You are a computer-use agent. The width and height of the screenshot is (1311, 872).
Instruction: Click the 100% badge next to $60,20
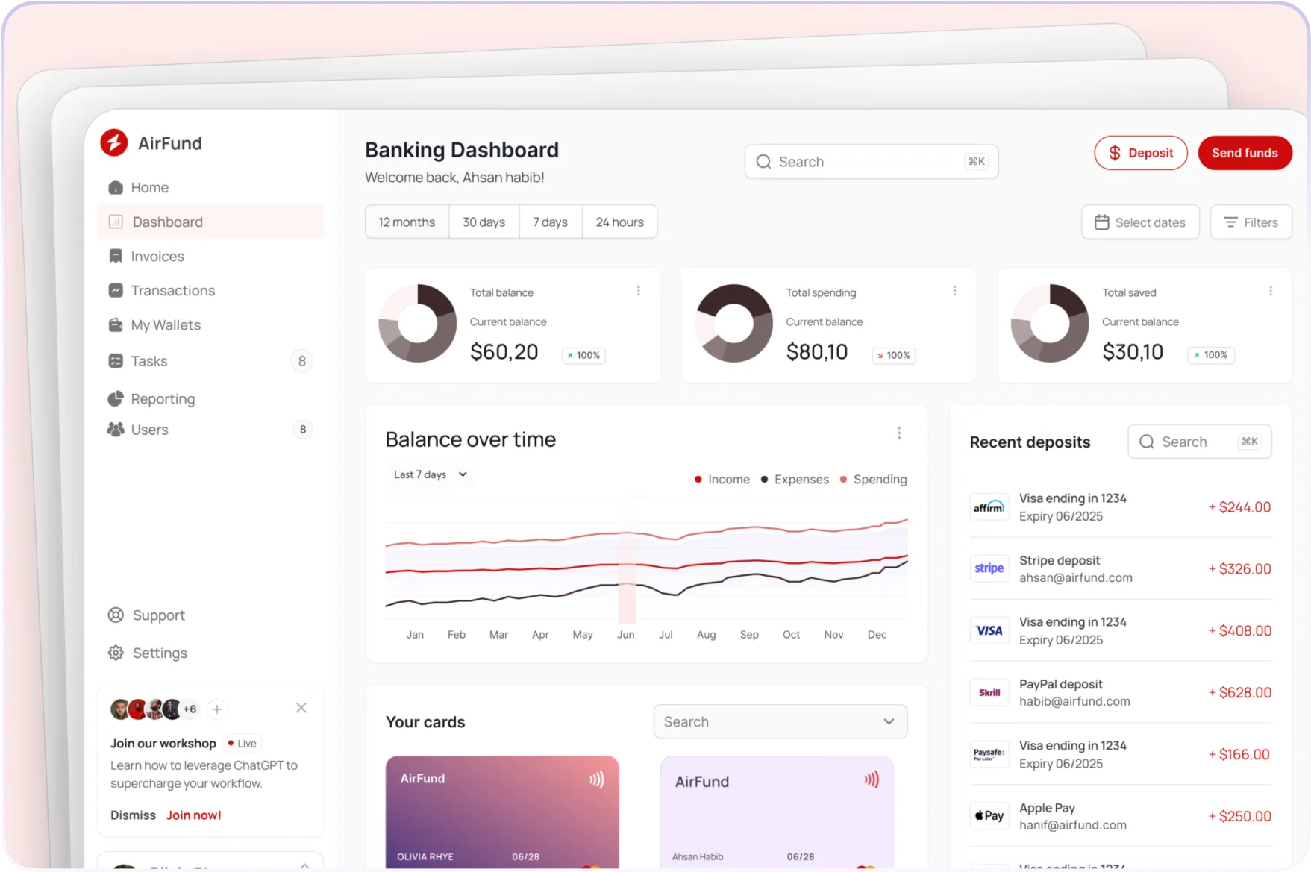583,356
